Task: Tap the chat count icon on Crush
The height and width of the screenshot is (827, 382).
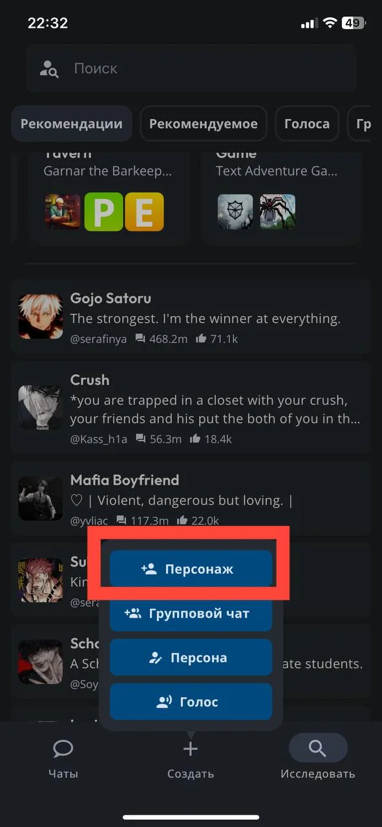Action: coord(140,439)
